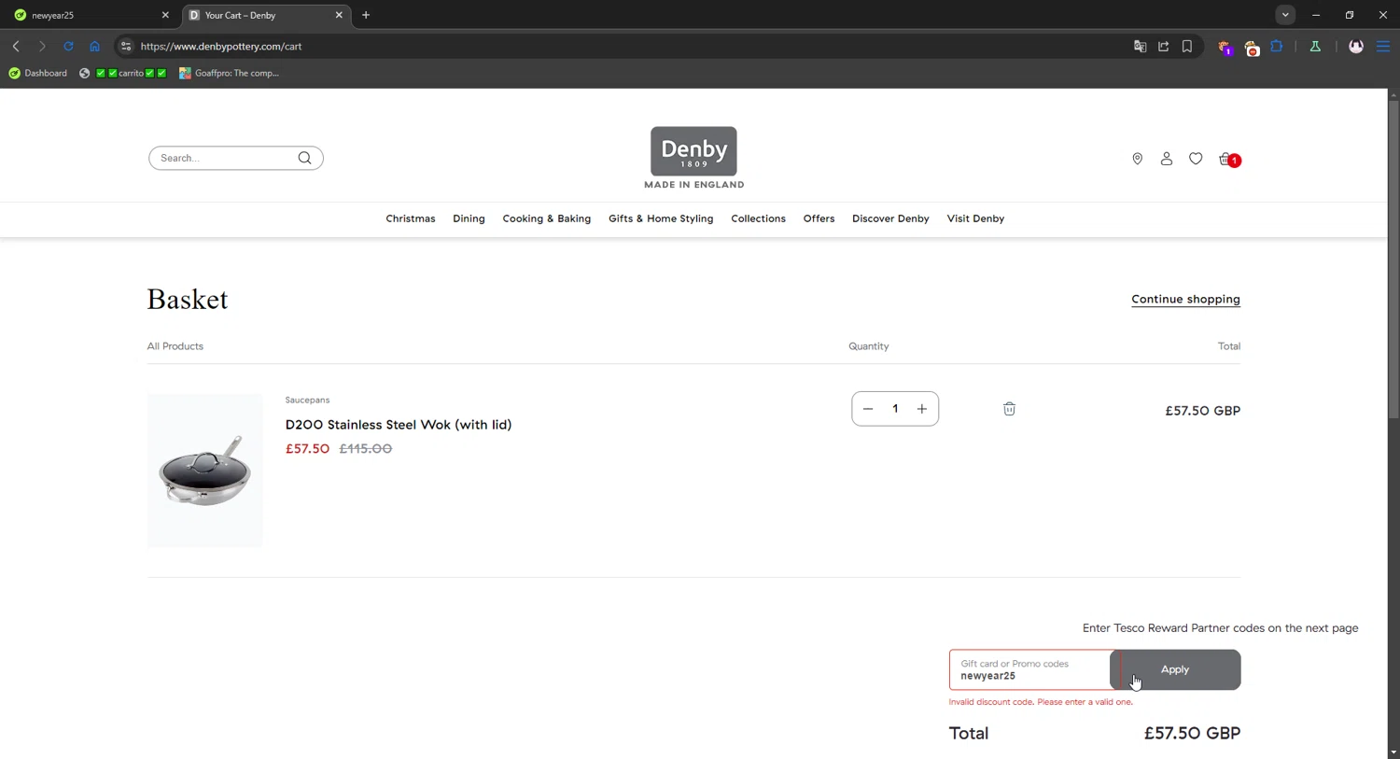Click the wok quantity value field
The height and width of the screenshot is (759, 1400).
[895, 409]
